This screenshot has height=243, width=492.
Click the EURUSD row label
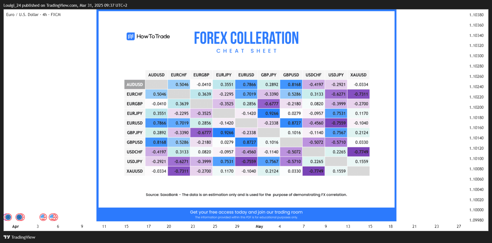tap(135, 123)
